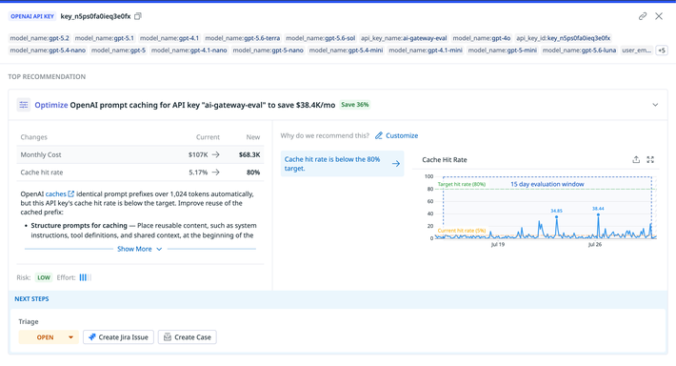The width and height of the screenshot is (676, 366).
Task: Click the model_name:gpt-5.6-terra tag
Action: pyautogui.click(x=242, y=38)
